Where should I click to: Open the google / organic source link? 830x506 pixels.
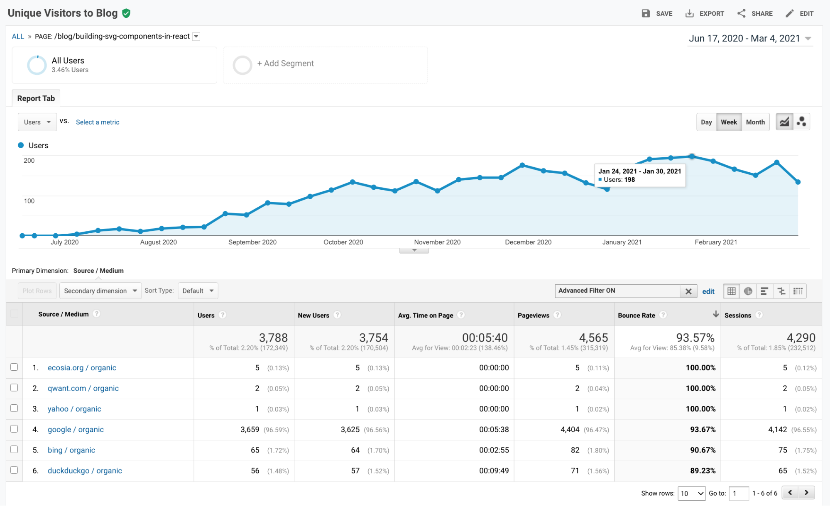(76, 430)
